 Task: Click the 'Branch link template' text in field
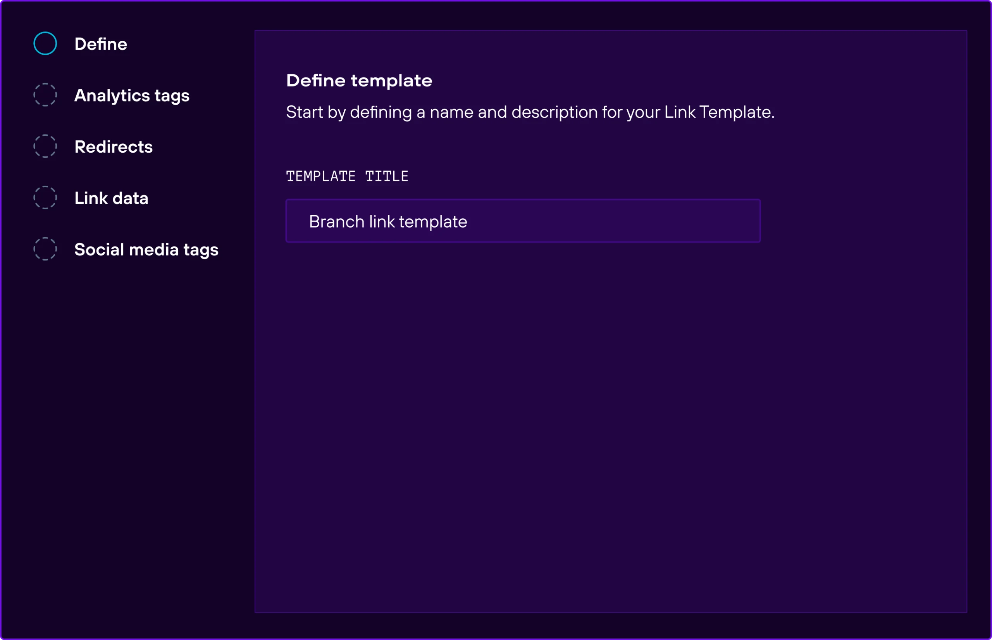[x=388, y=222]
